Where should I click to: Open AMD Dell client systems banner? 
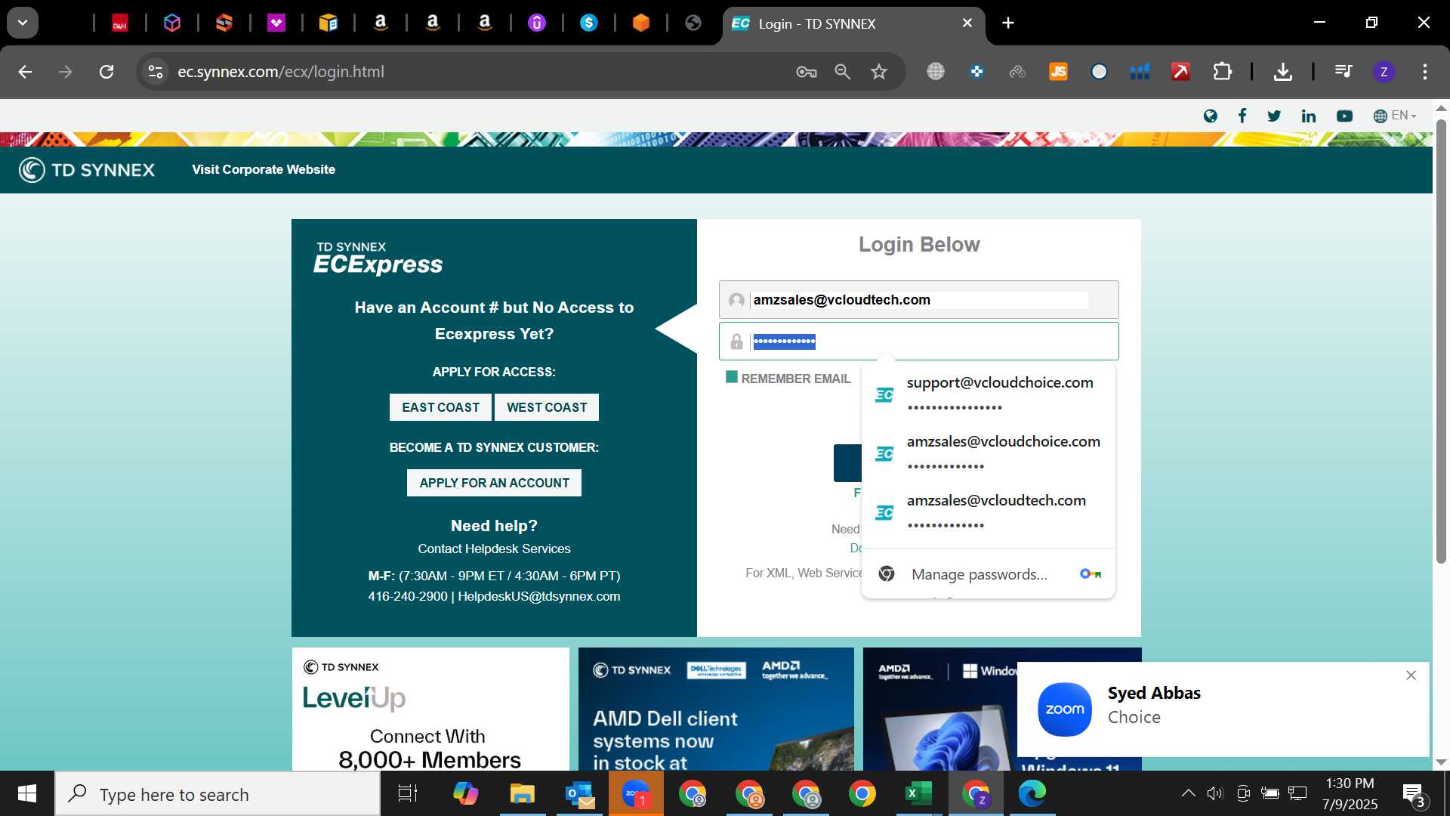716,709
